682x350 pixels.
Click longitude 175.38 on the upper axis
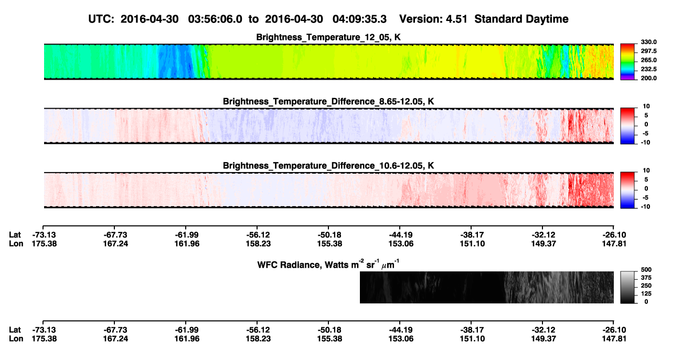43,244
